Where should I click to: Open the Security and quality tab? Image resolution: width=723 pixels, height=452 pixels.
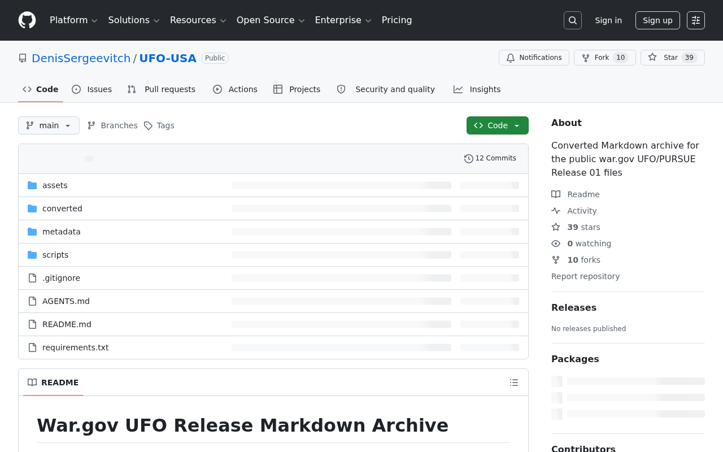coord(386,89)
